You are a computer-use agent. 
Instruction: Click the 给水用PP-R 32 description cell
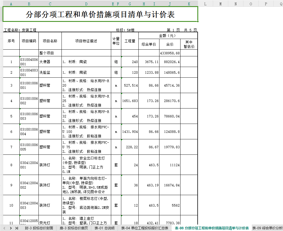pyautogui.click(x=86, y=116)
